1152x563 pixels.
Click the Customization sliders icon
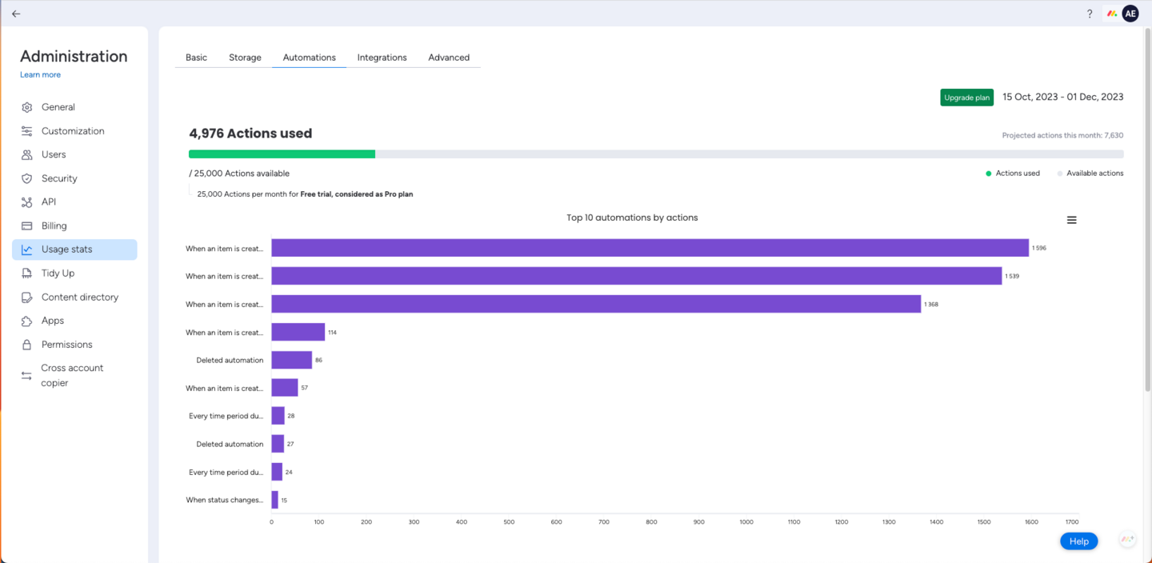coord(27,131)
